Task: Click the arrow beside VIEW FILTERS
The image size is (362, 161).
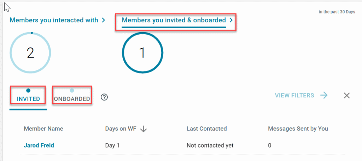Action: pyautogui.click(x=323, y=95)
